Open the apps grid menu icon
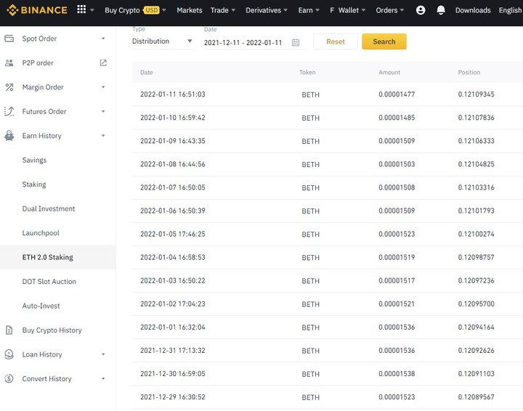 81,9
